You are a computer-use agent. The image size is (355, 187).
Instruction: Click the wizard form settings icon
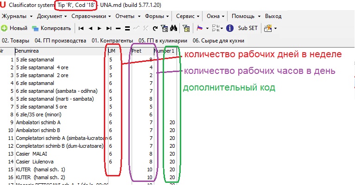268,28
